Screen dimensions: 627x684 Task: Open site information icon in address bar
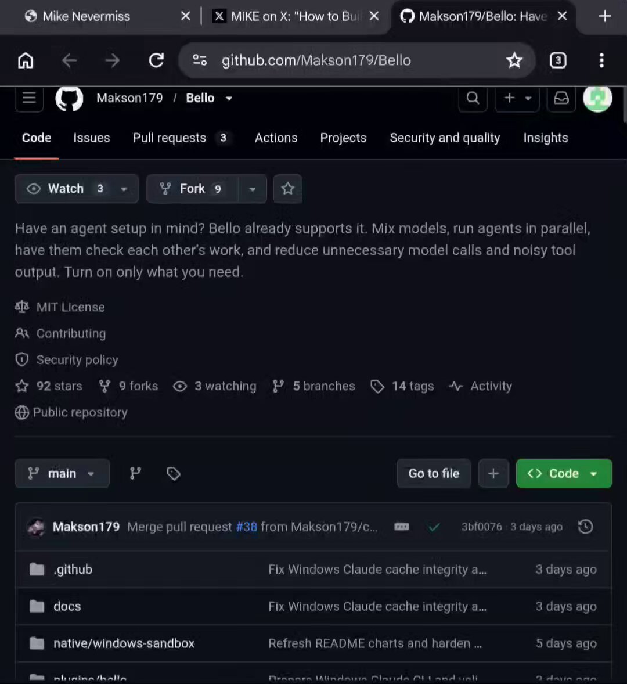200,60
